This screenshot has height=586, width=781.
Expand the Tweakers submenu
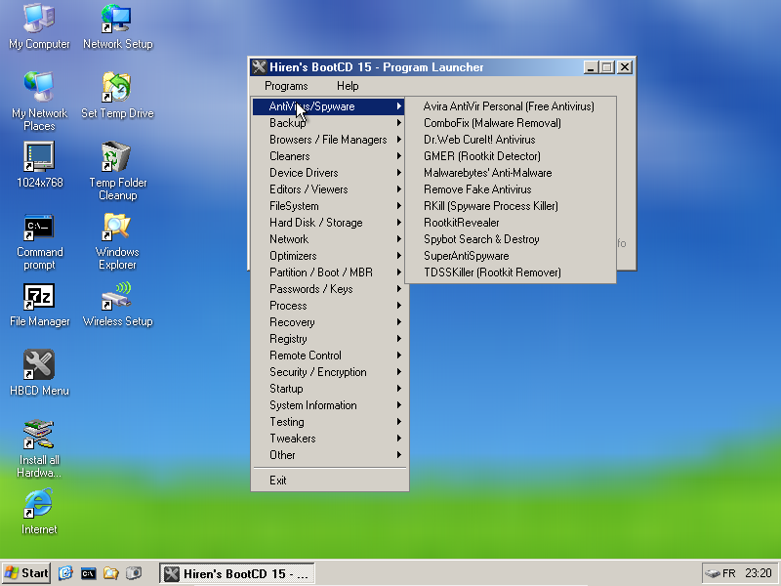[329, 439]
